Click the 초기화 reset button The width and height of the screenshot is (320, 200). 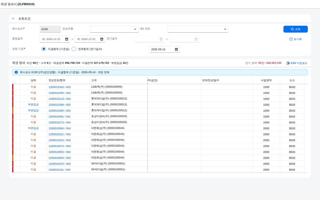295,39
